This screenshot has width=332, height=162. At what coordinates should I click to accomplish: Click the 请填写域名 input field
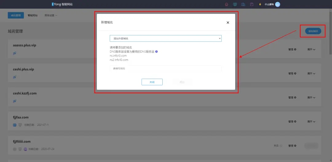tap(165, 68)
